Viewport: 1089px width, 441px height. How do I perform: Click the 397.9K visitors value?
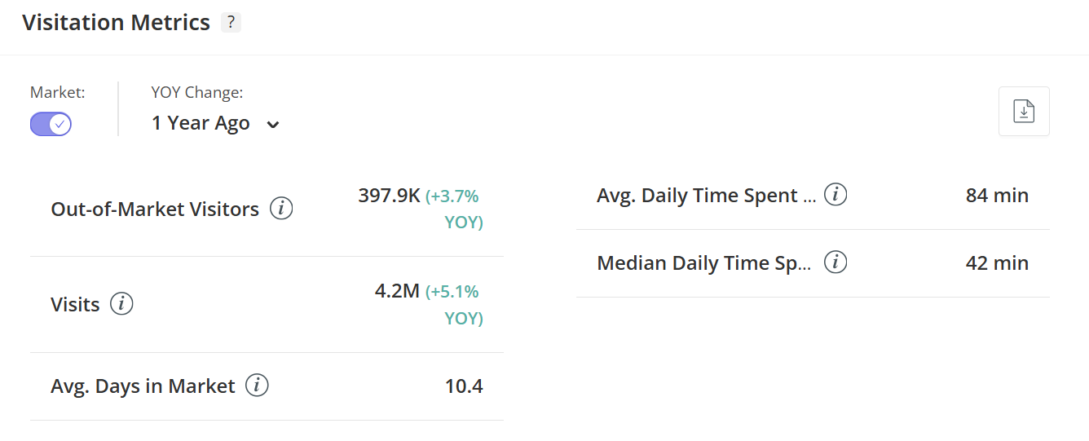point(389,196)
